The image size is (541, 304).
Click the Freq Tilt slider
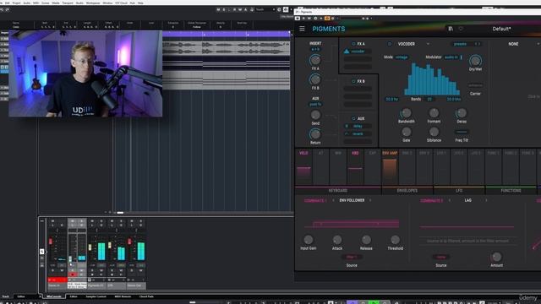tap(462, 132)
